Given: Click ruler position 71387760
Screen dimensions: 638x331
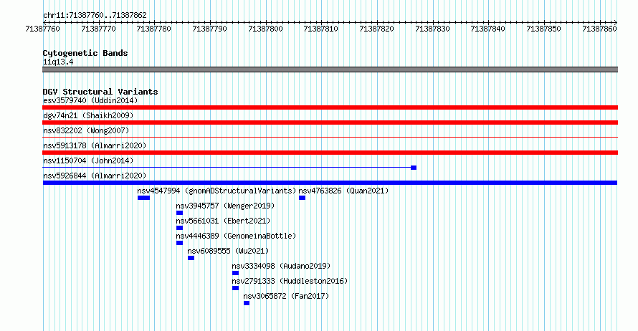Looking at the screenshot, I should (42, 29).
